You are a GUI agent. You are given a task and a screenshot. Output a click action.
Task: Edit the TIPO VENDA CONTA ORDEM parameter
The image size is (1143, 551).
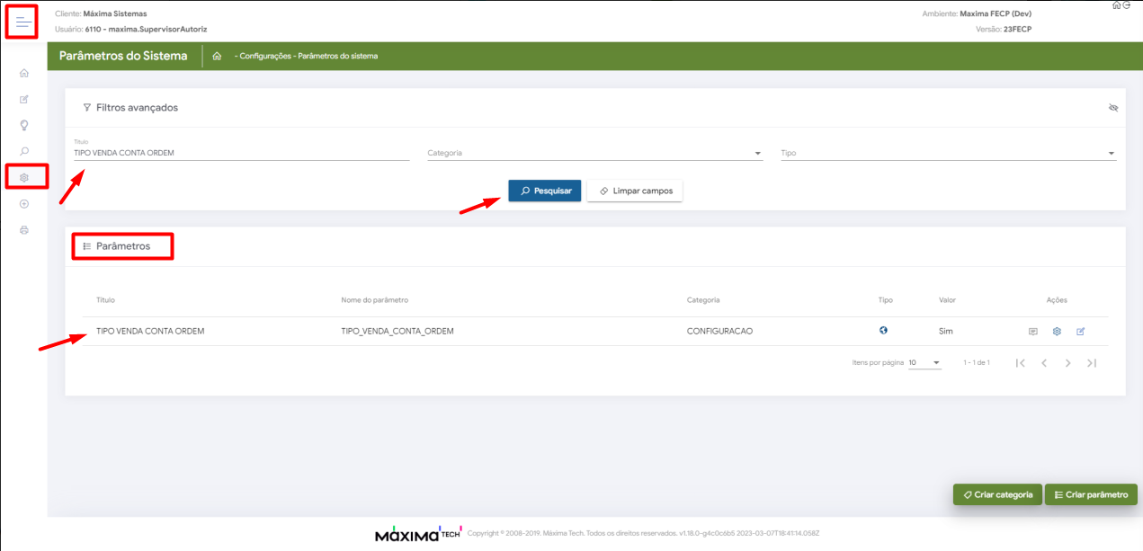click(x=1081, y=332)
